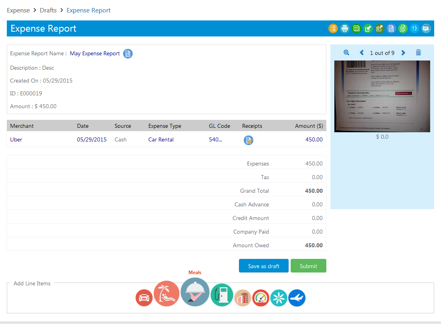The image size is (441, 325).
Task: Go to the previous receipt
Action: pos(362,53)
